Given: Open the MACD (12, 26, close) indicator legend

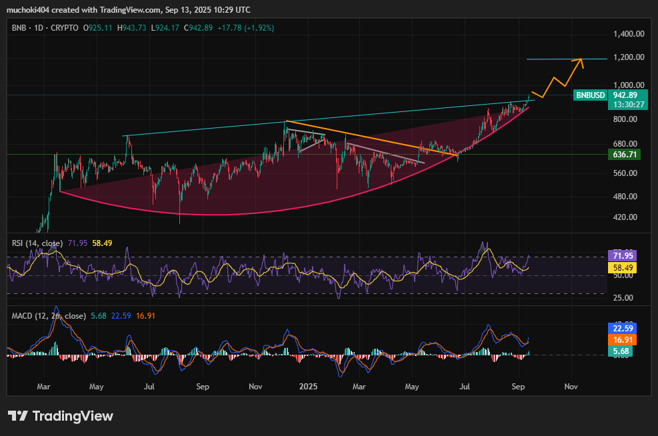Looking at the screenshot, I should coord(47,315).
